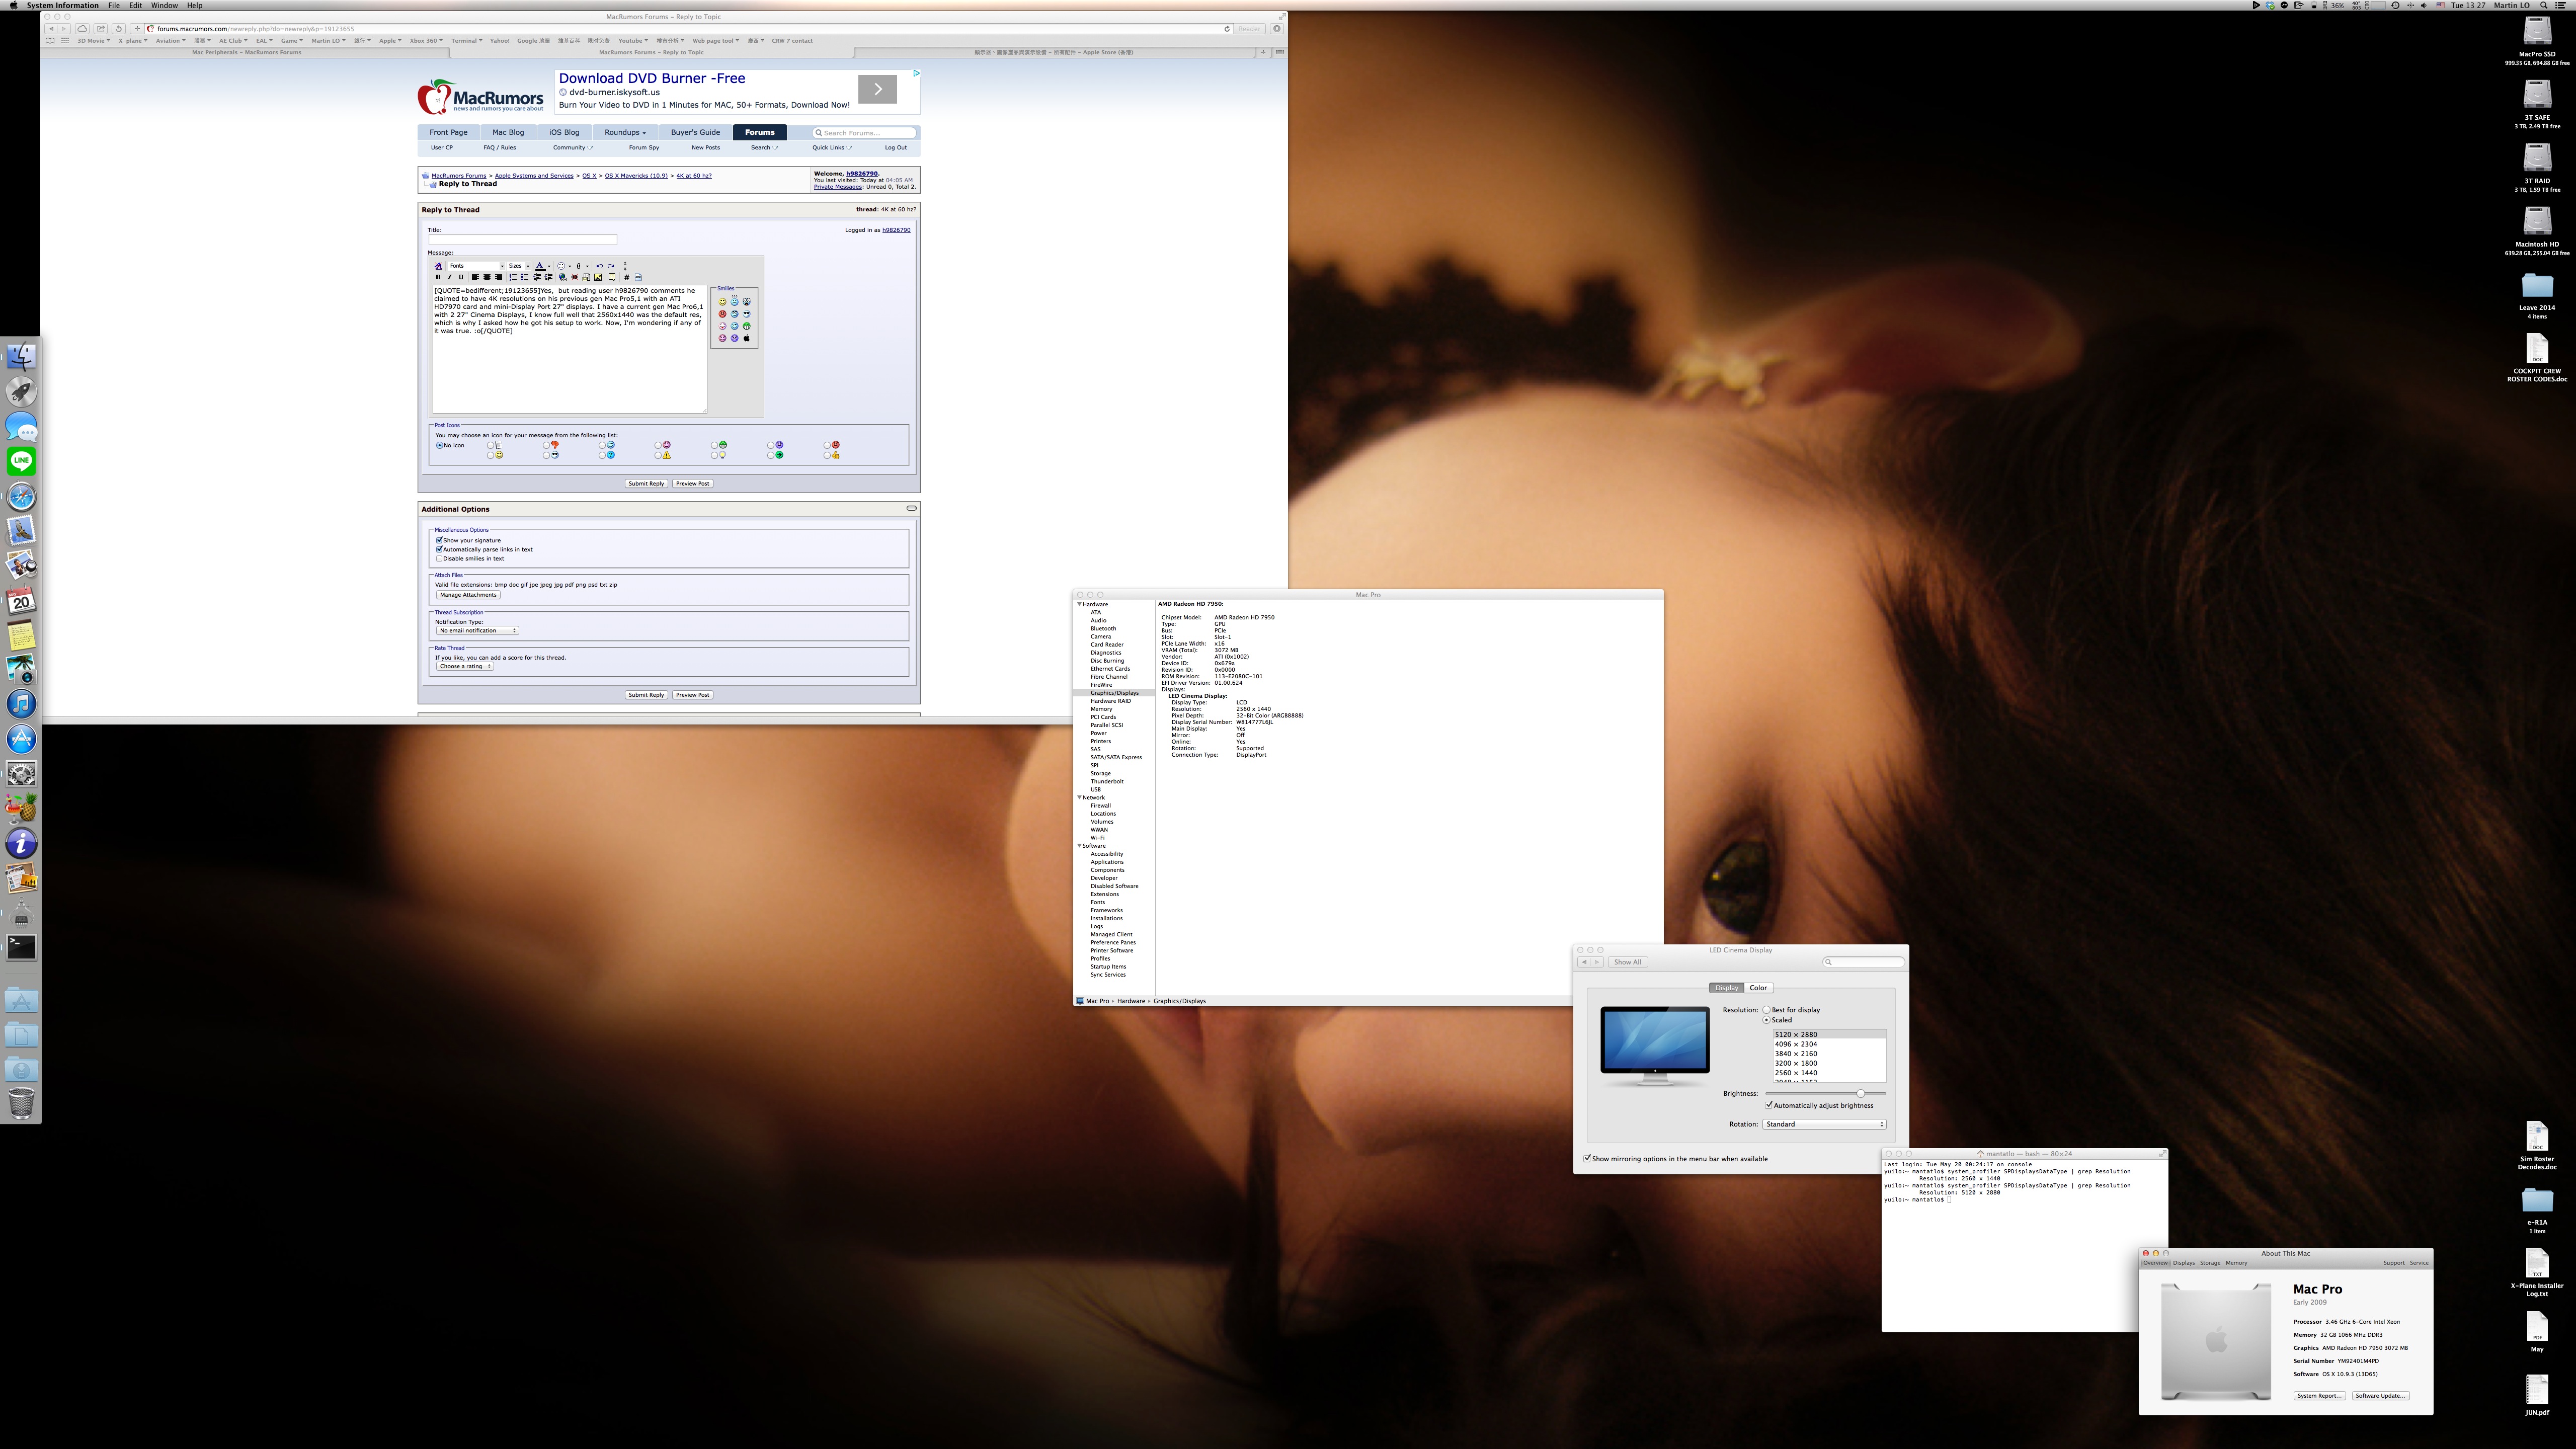Collapse Hardware section in System Information
This screenshot has height=1449, width=2576.
click(1079, 604)
